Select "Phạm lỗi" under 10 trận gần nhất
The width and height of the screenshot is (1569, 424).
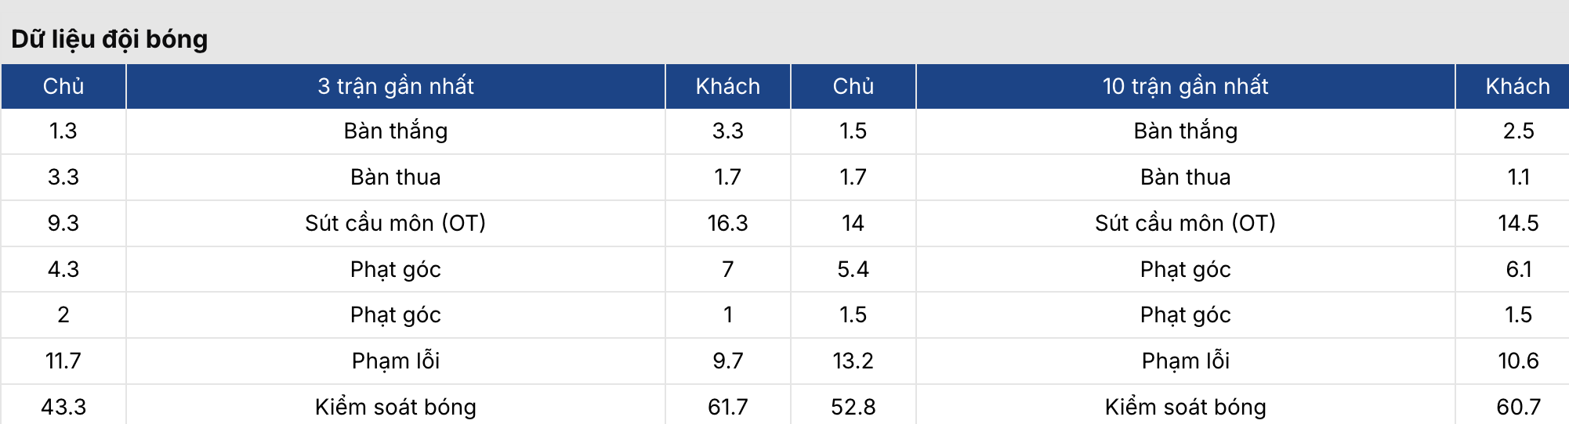1185,361
